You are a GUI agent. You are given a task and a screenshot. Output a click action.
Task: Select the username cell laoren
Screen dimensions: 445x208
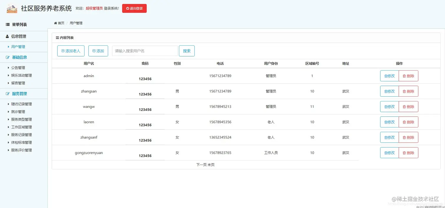tap(89, 122)
